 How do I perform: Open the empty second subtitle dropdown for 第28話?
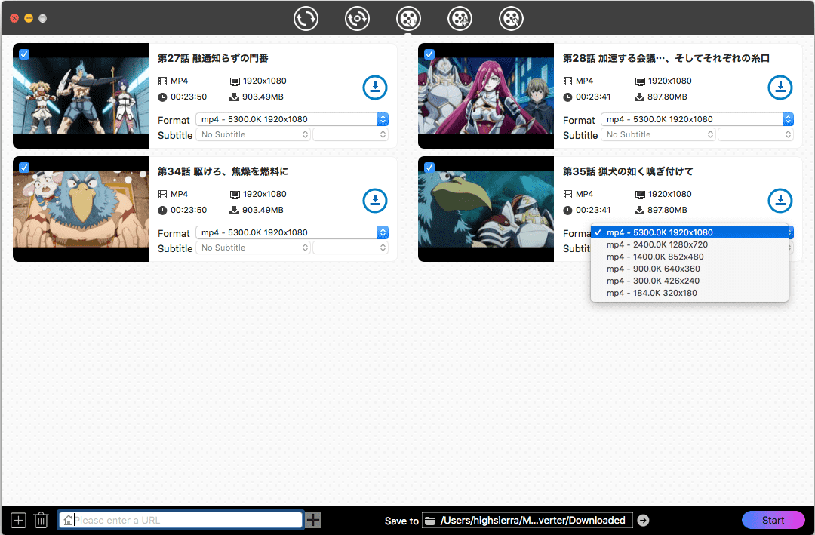coord(755,134)
